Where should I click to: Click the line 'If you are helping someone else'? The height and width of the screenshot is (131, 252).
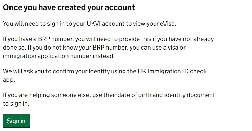pyautogui.click(x=109, y=95)
